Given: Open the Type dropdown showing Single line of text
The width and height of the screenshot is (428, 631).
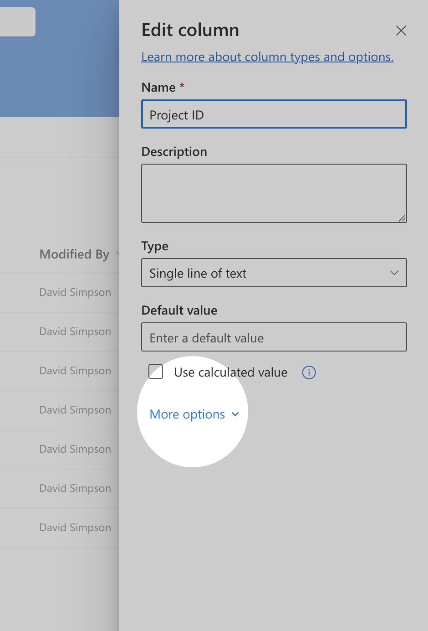Looking at the screenshot, I should click(274, 273).
